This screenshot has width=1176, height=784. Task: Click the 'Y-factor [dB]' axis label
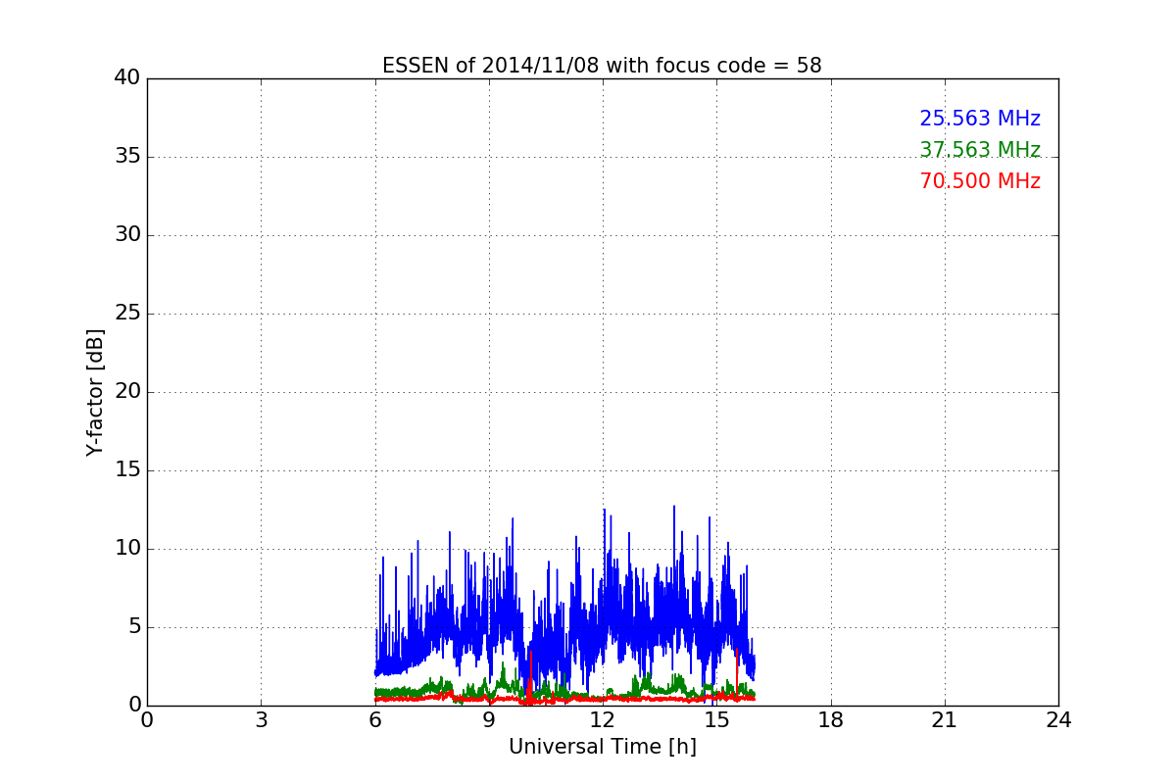click(x=95, y=392)
